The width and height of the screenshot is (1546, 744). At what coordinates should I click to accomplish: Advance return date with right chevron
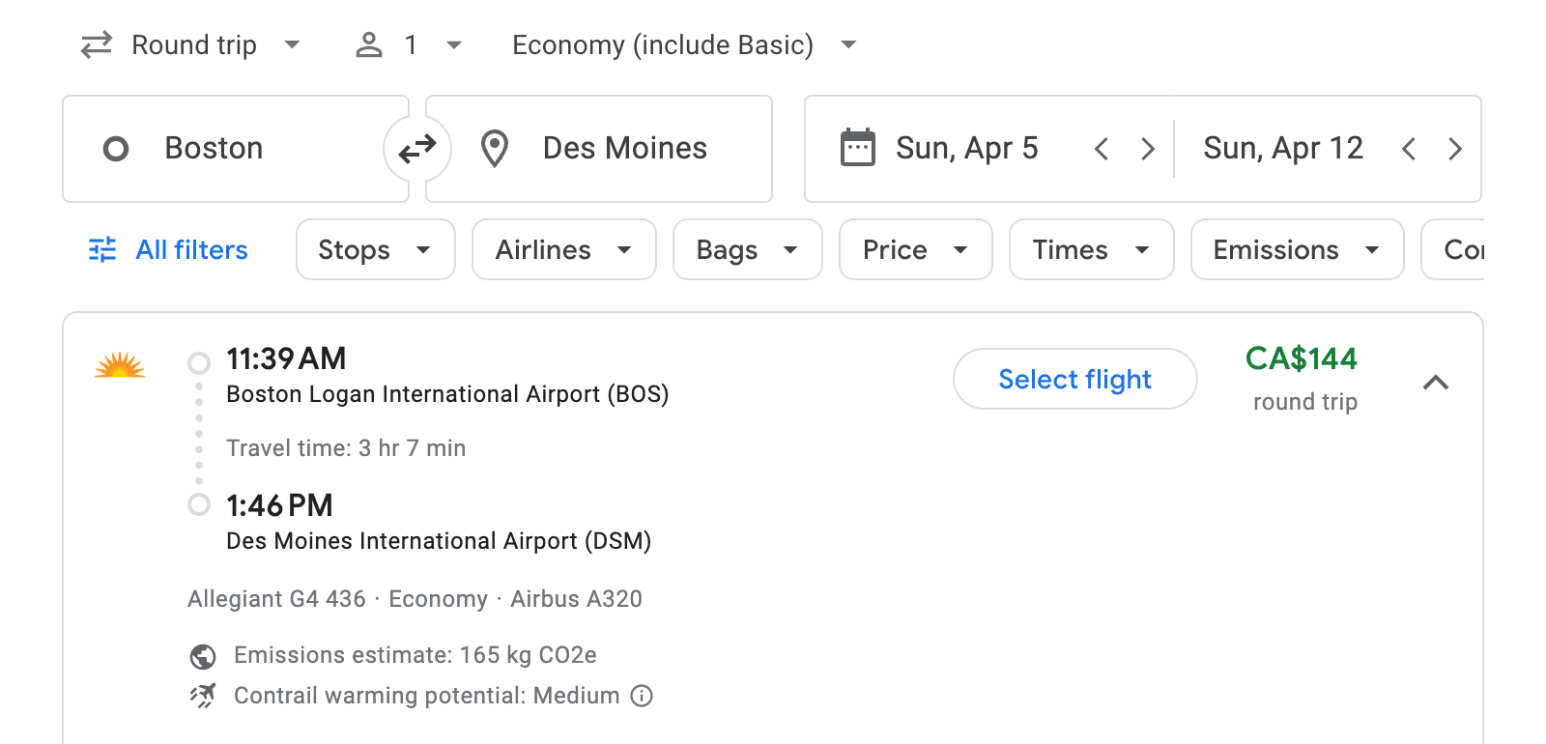(x=1455, y=149)
